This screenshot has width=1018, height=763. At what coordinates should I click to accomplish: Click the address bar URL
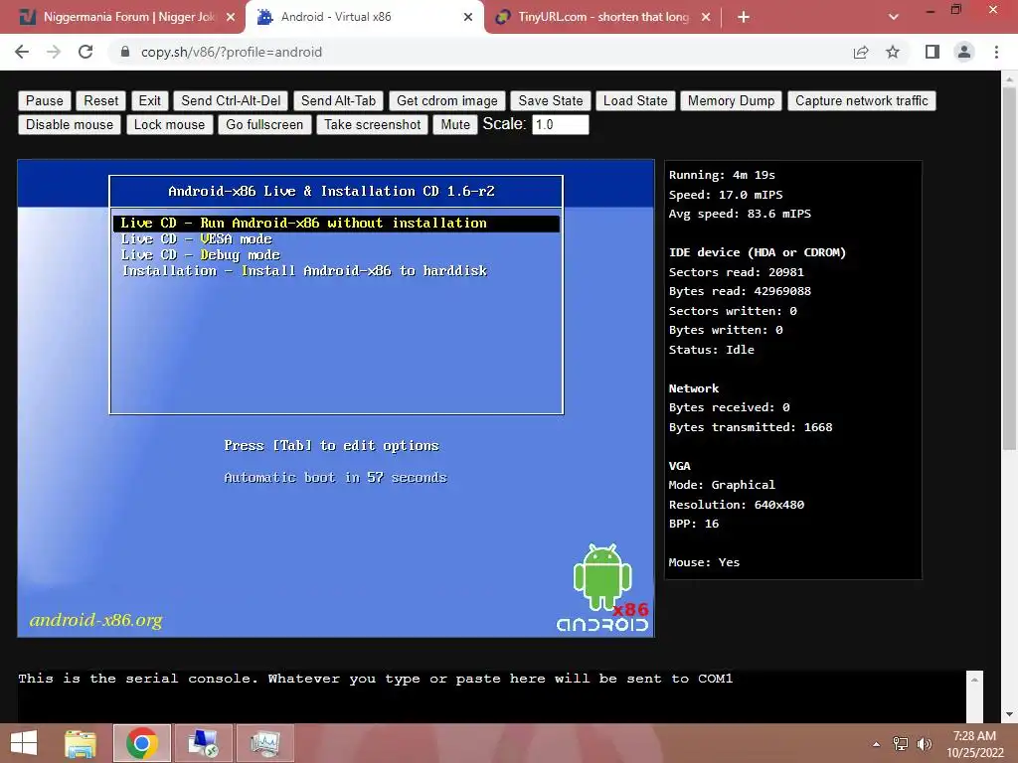pyautogui.click(x=231, y=52)
